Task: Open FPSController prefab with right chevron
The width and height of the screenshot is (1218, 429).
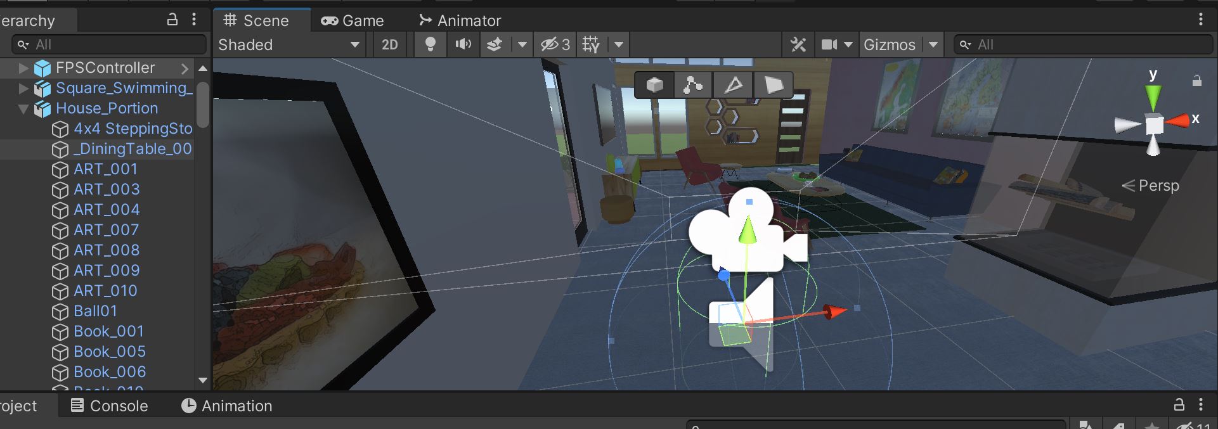Action: pyautogui.click(x=185, y=68)
